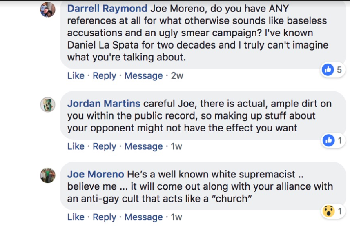Open the Joe Moreno commenter name link
This screenshot has width=350, height=226.
(x=96, y=174)
